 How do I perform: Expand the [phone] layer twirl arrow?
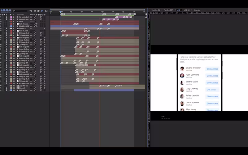coord(9,88)
